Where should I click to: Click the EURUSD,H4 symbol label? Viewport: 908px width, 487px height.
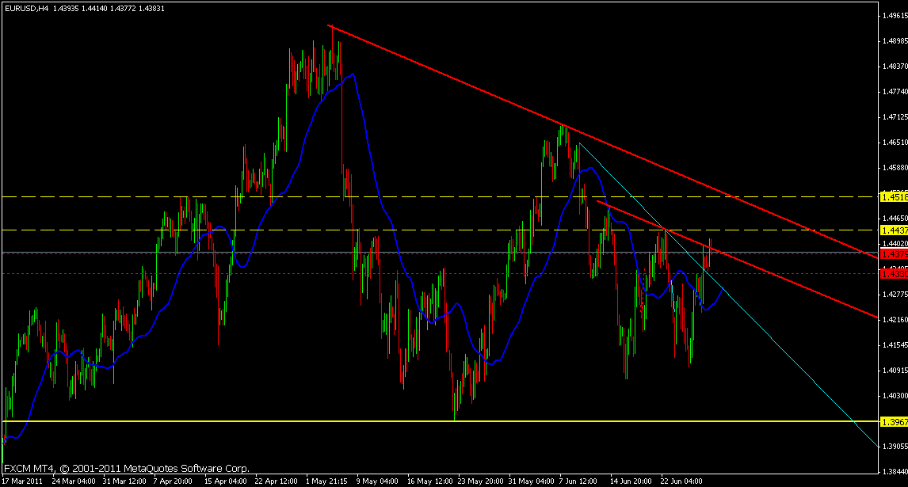[x=21, y=7]
